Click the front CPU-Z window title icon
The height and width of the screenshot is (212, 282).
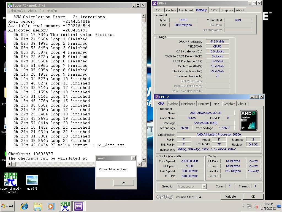[157, 97]
